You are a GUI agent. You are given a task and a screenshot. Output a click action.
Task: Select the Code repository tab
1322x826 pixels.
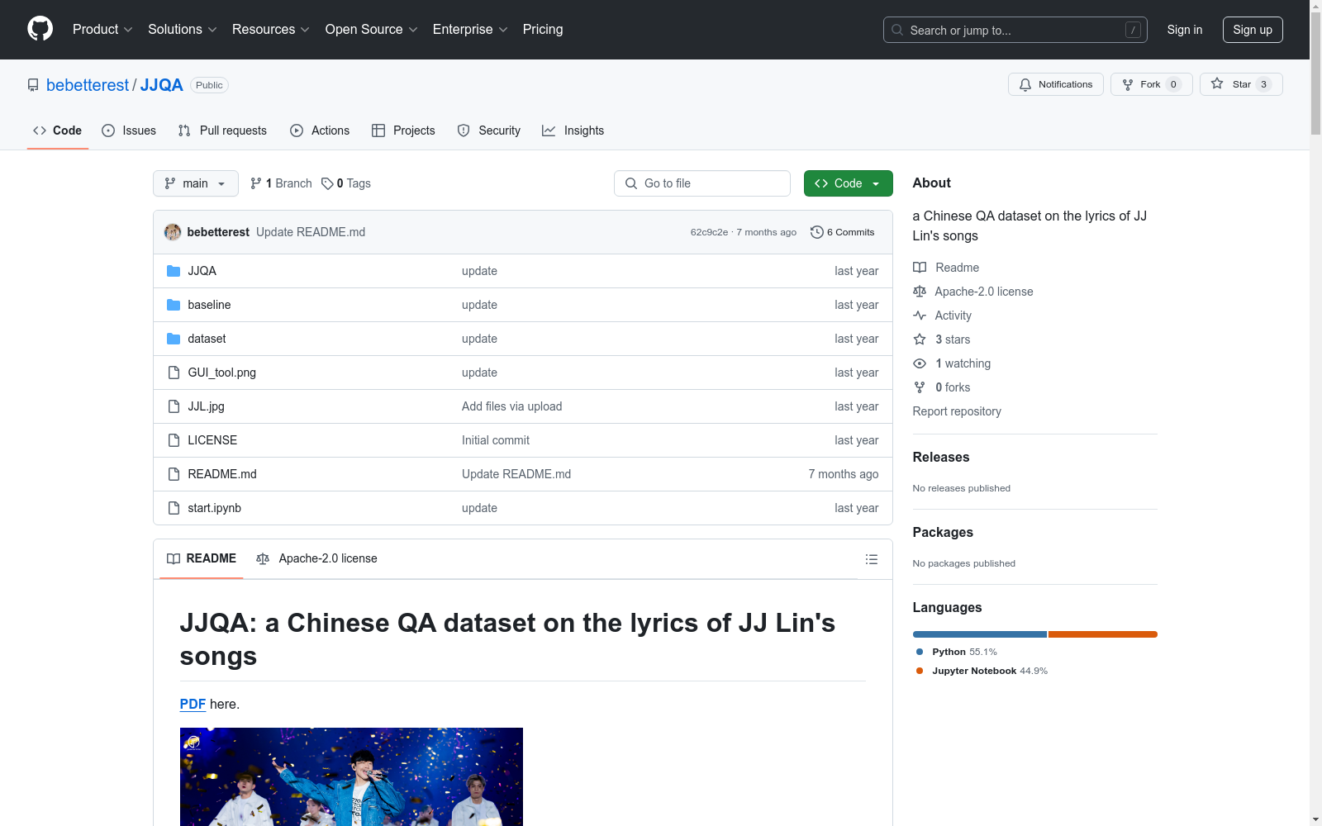pos(58,131)
